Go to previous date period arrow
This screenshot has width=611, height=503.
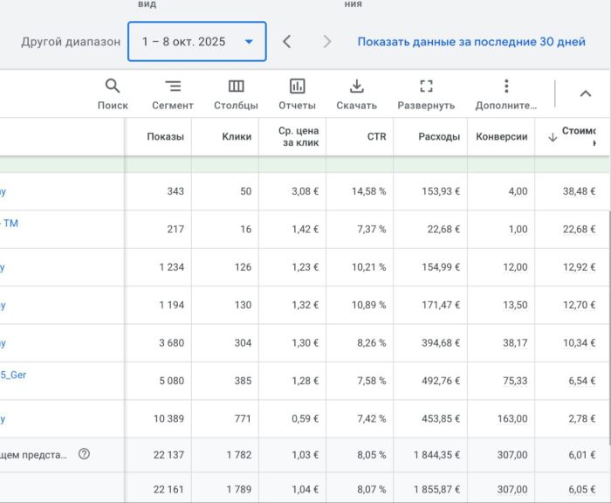pos(287,41)
